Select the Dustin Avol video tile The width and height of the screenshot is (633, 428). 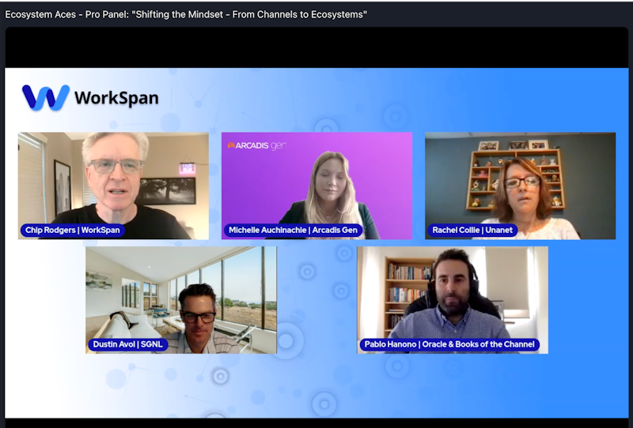point(181,300)
